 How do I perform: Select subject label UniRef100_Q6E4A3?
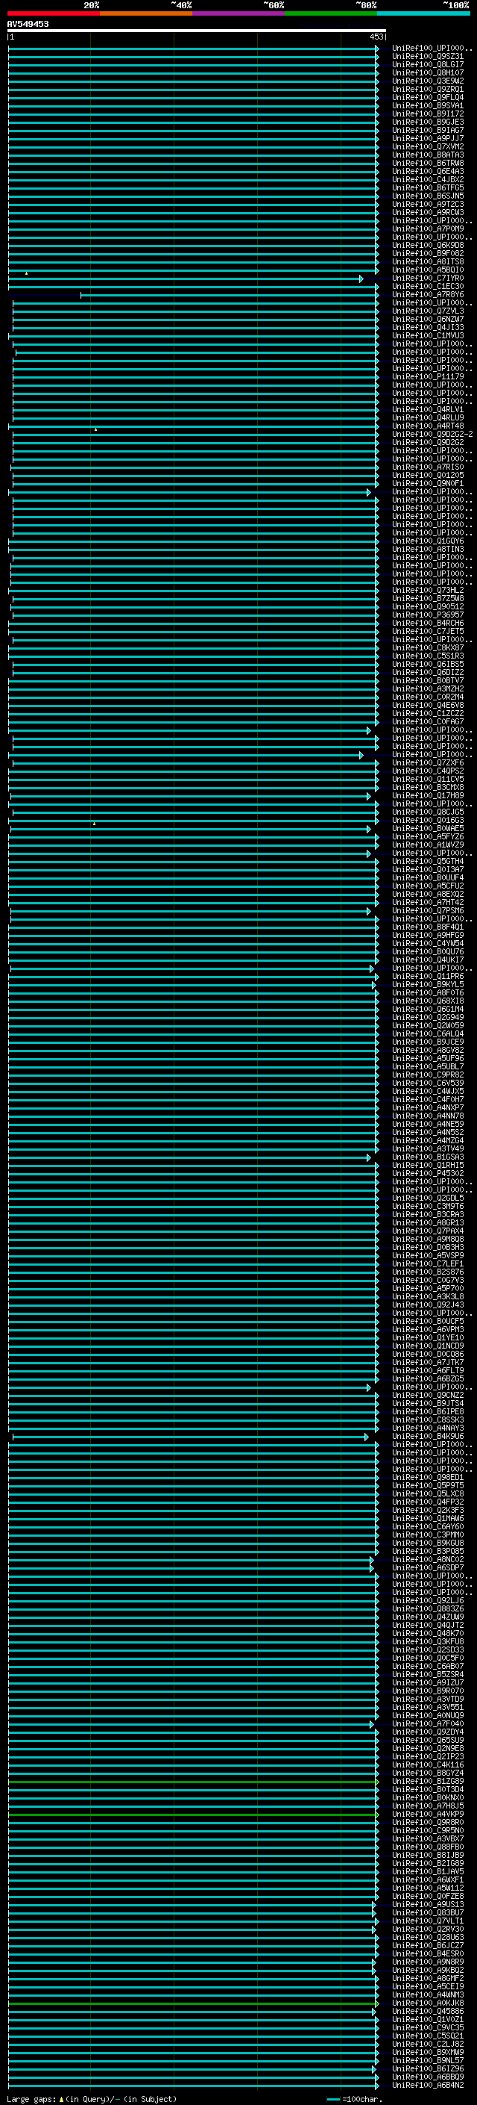pos(428,171)
